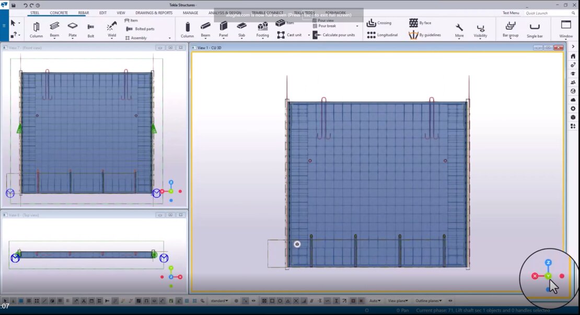
Task: Run Calculate pour units
Action: (334, 35)
